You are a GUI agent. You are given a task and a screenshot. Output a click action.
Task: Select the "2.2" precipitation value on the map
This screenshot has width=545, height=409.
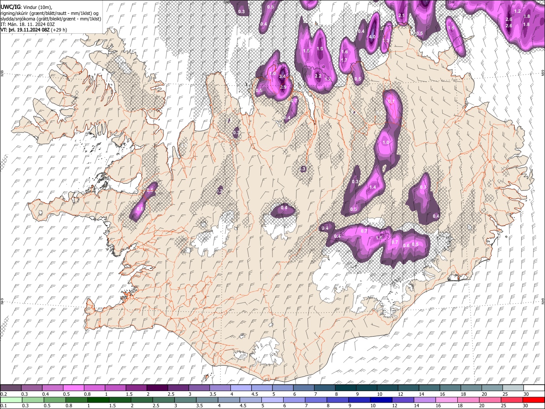coord(318,76)
